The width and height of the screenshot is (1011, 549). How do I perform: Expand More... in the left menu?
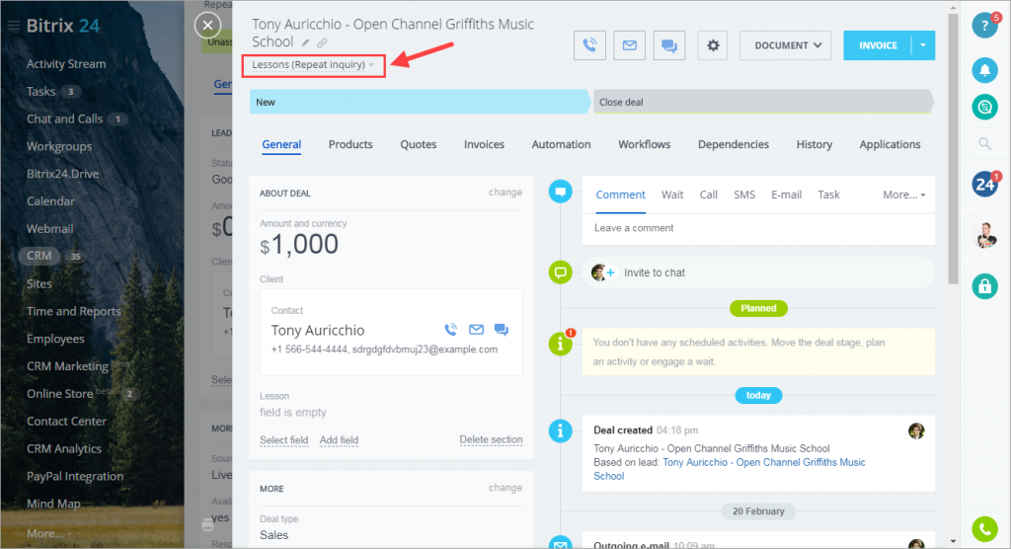pos(49,533)
